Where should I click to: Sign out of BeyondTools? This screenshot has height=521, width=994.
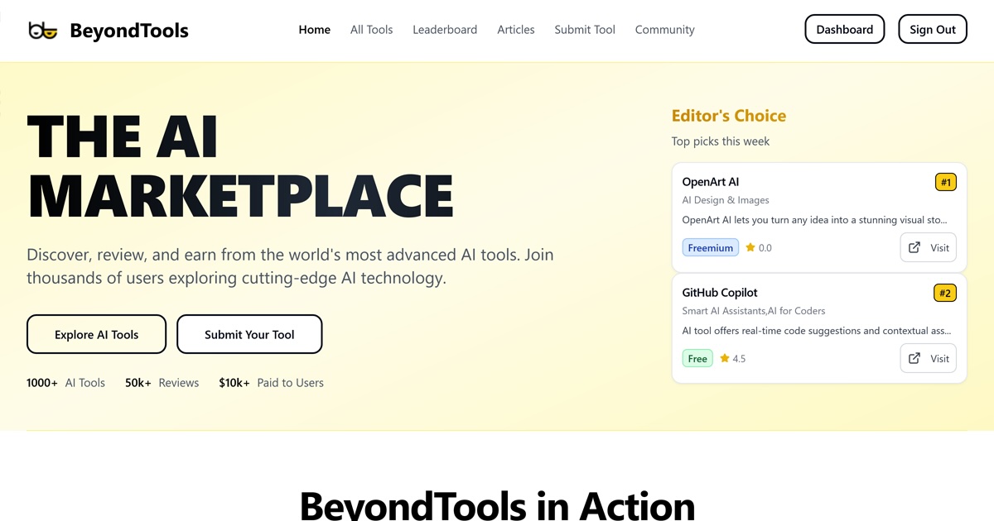pos(933,29)
